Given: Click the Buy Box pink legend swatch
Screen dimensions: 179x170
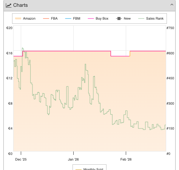Looking at the screenshot, I should [91, 19].
